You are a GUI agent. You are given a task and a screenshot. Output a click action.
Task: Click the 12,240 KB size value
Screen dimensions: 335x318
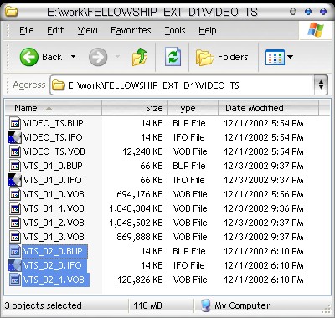[x=142, y=151]
